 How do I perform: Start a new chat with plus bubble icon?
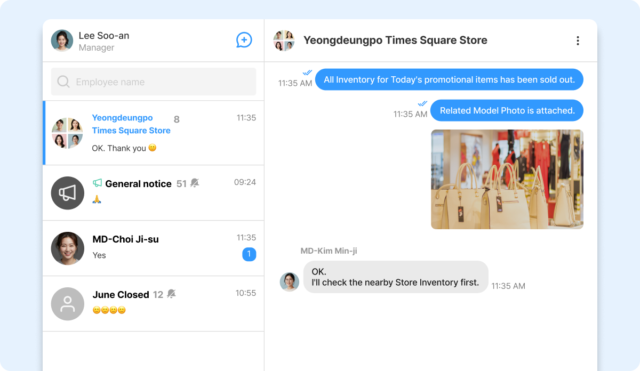(244, 40)
